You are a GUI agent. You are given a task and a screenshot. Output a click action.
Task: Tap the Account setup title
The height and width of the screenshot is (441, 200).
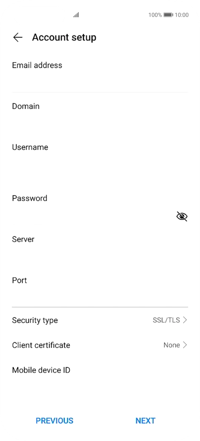pos(64,37)
